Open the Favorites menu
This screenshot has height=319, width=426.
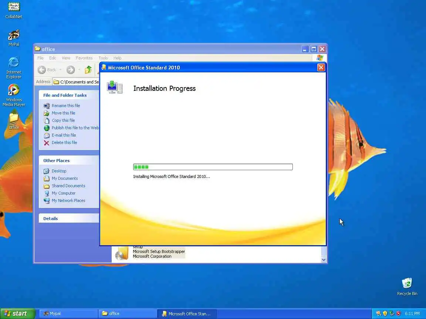tap(84, 58)
